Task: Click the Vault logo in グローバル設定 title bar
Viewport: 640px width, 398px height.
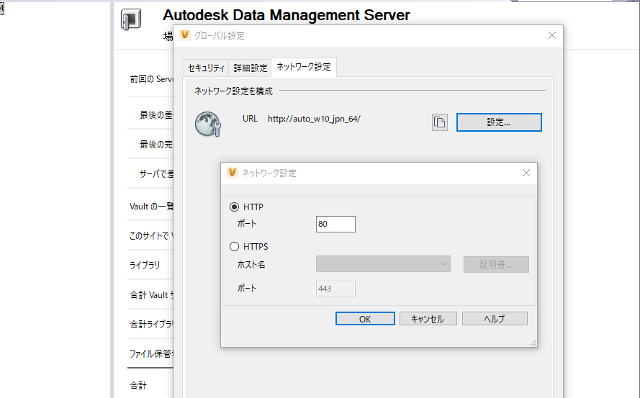Action: (x=185, y=35)
